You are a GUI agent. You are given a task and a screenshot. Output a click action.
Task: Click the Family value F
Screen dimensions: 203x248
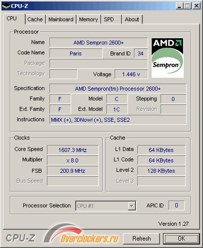click(x=60, y=99)
